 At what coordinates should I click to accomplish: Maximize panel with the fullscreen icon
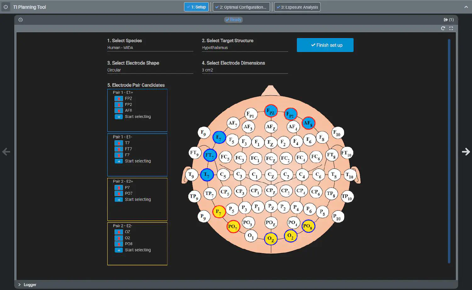[451, 28]
